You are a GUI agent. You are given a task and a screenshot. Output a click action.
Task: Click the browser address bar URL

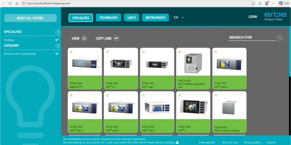[48, 3]
